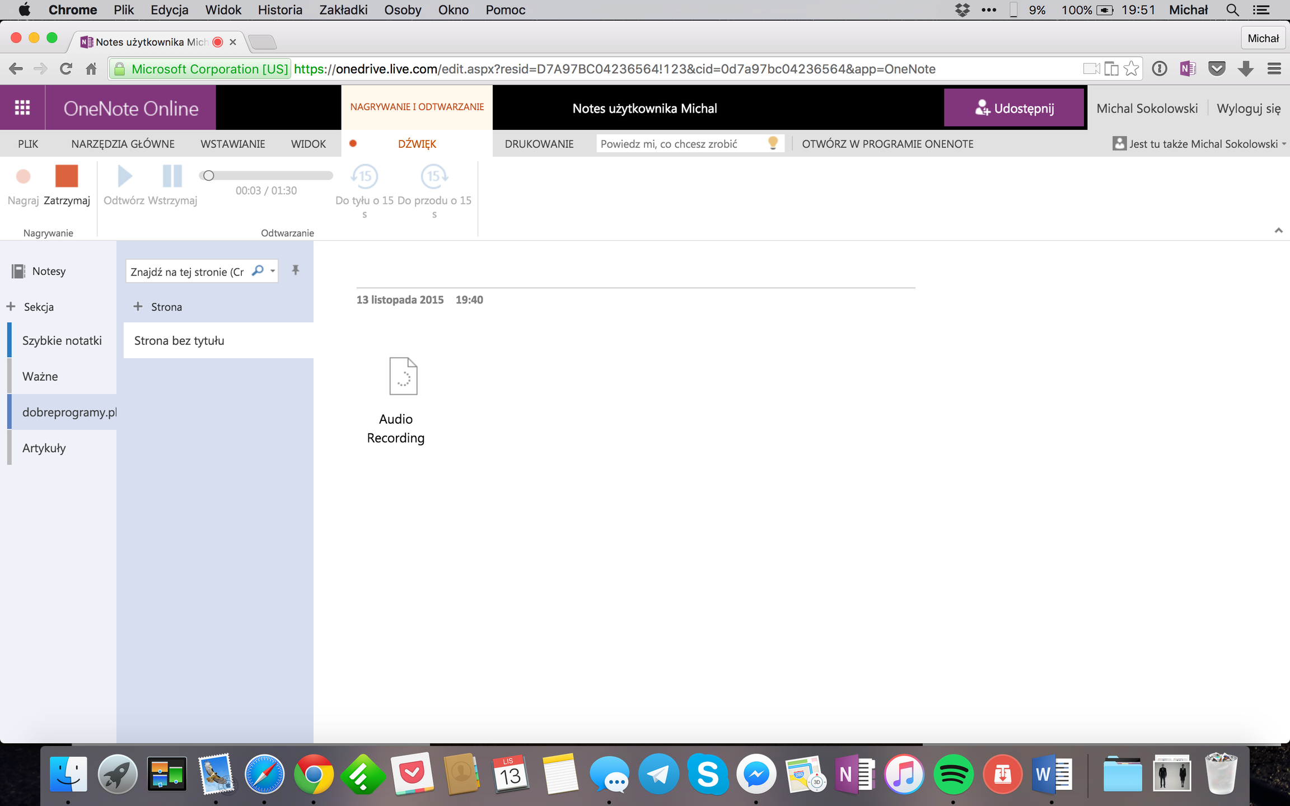Screen dimensions: 1290x806
Task: Open the app launcher grid icon
Action: coord(22,108)
